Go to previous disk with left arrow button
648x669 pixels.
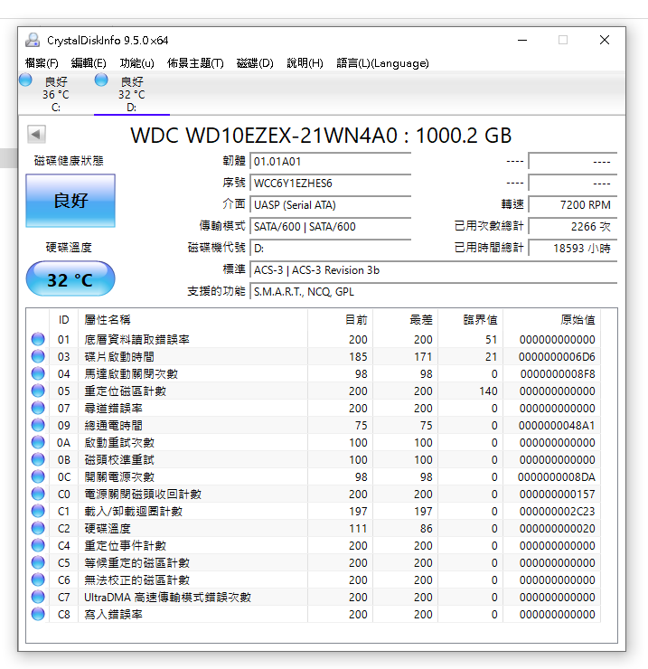(36, 135)
